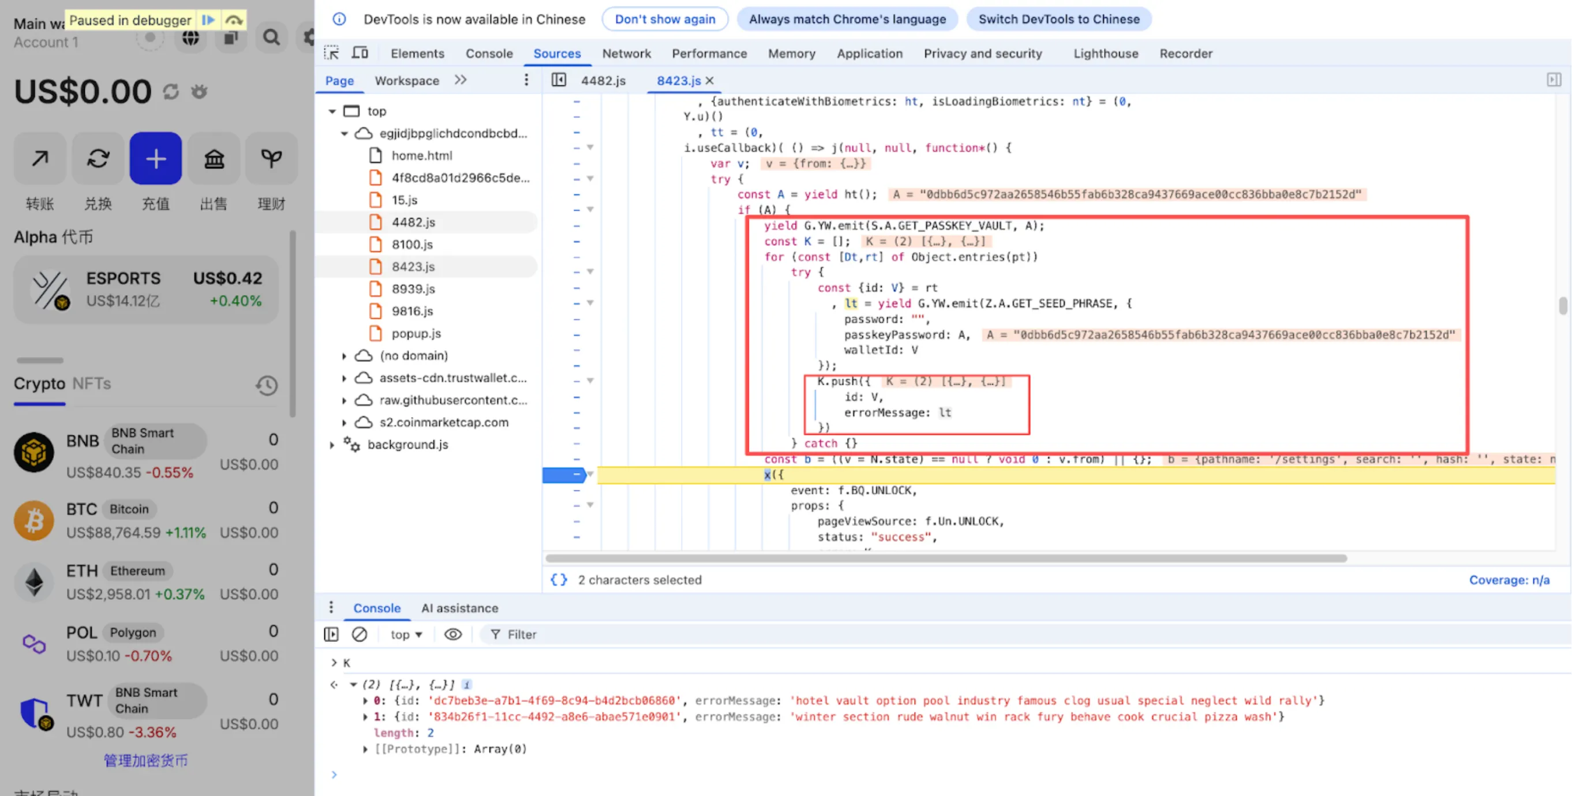Switch to the Network panel
Image resolution: width=1572 pixels, height=796 pixels.
[x=627, y=53]
